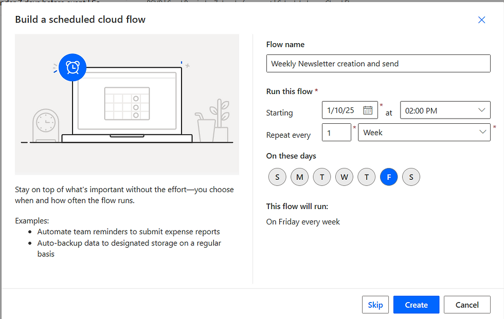
Task: Open the Week frequency dropdown
Action: click(x=424, y=132)
